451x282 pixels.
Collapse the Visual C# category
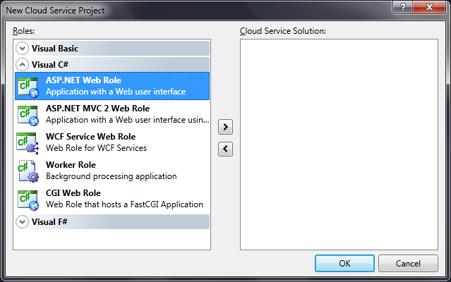pos(23,64)
